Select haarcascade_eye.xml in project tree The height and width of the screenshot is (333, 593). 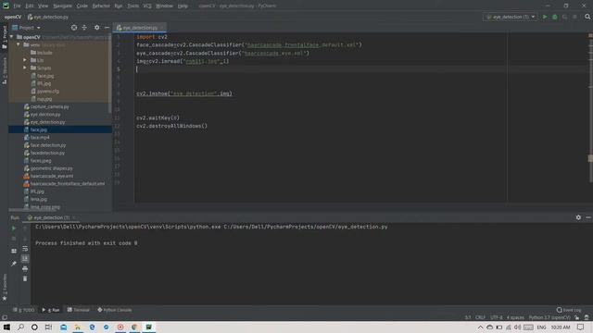pos(52,176)
